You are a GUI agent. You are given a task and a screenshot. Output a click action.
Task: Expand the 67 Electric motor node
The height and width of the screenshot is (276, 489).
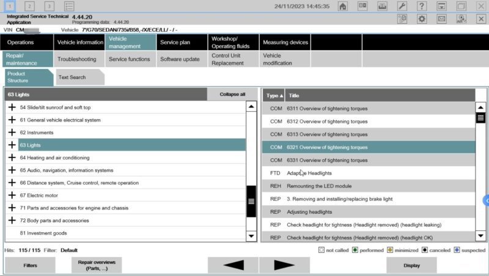tap(12, 195)
